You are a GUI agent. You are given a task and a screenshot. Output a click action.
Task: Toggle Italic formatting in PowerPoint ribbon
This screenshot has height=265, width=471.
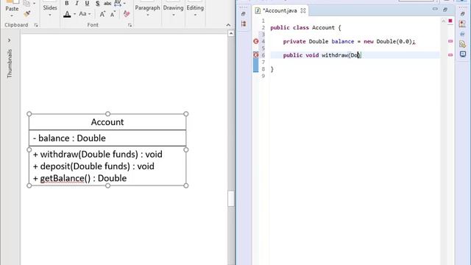coord(77,3)
